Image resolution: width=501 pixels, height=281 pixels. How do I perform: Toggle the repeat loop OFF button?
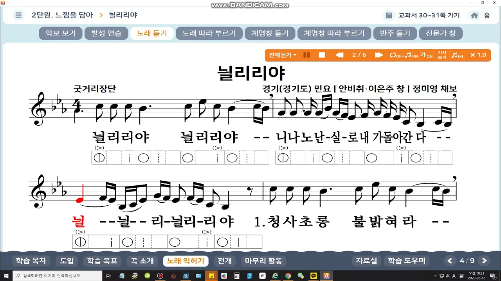pyautogui.click(x=396, y=55)
